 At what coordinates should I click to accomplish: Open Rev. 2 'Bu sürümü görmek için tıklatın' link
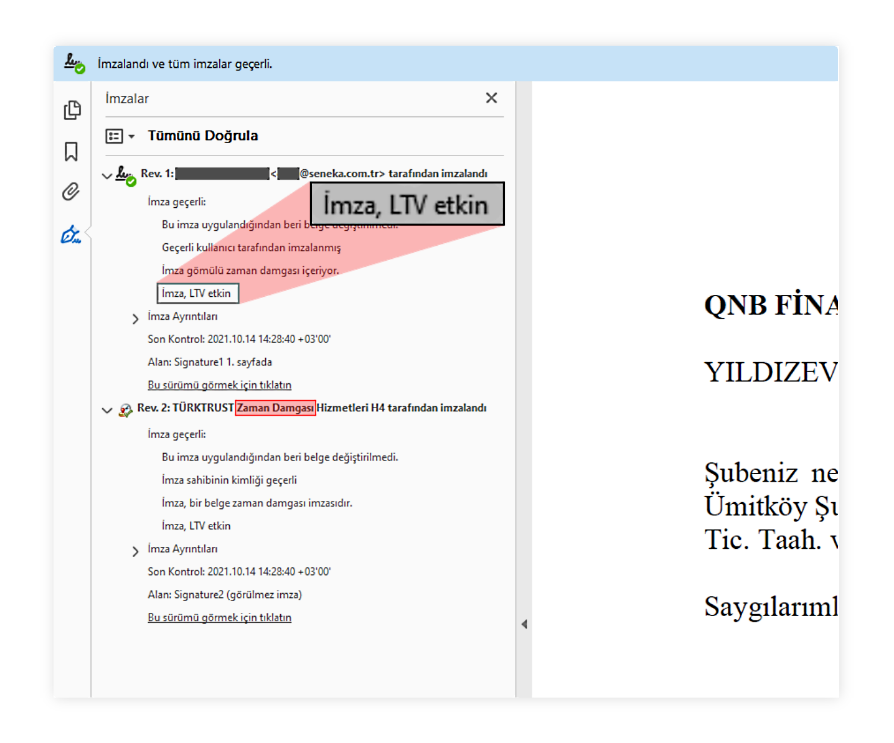219,617
